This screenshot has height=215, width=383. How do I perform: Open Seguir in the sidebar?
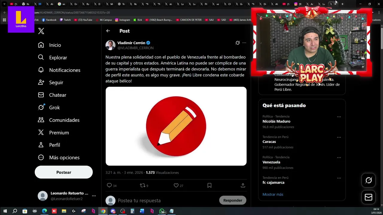click(51, 82)
